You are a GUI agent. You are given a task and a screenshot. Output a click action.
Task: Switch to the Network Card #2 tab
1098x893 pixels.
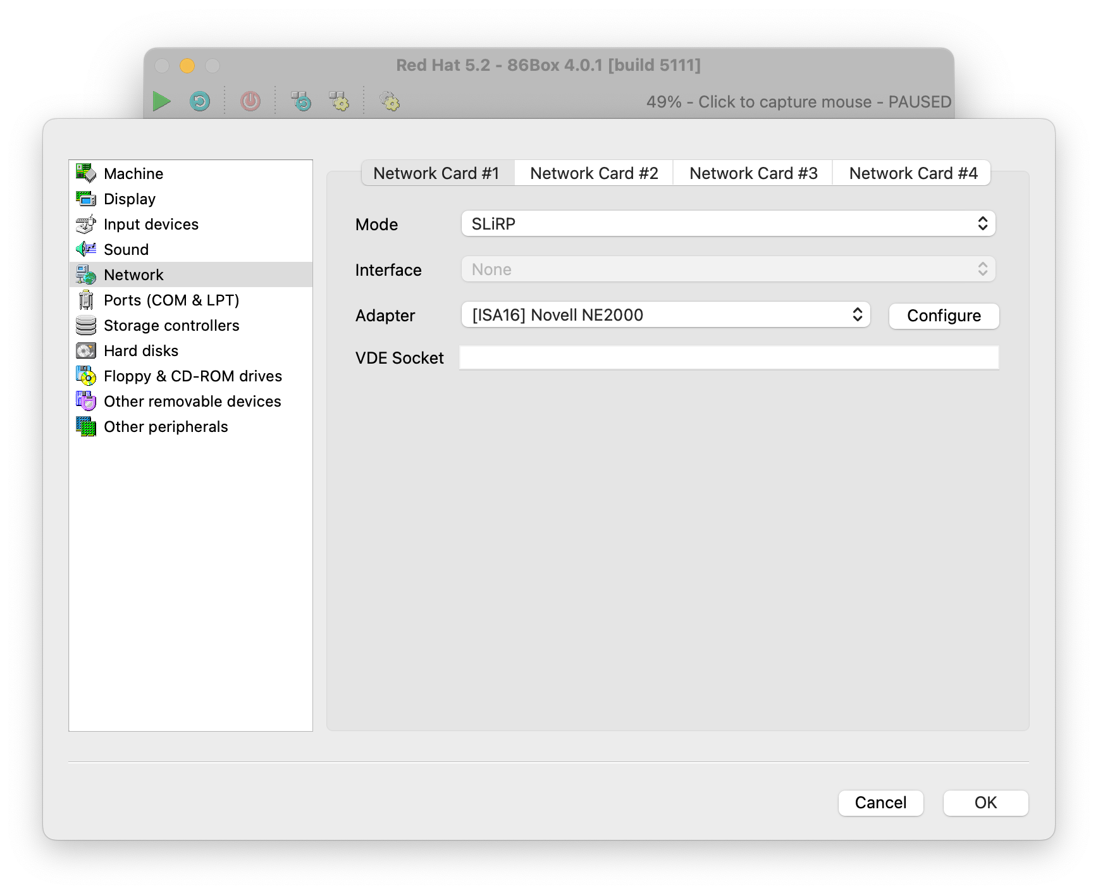(x=594, y=173)
